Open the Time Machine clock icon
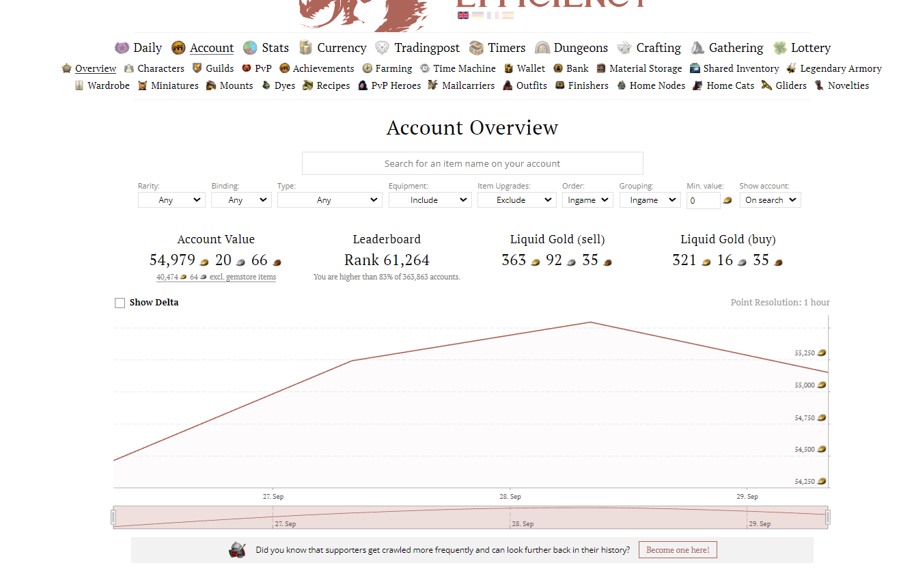914x576 pixels. [x=425, y=68]
